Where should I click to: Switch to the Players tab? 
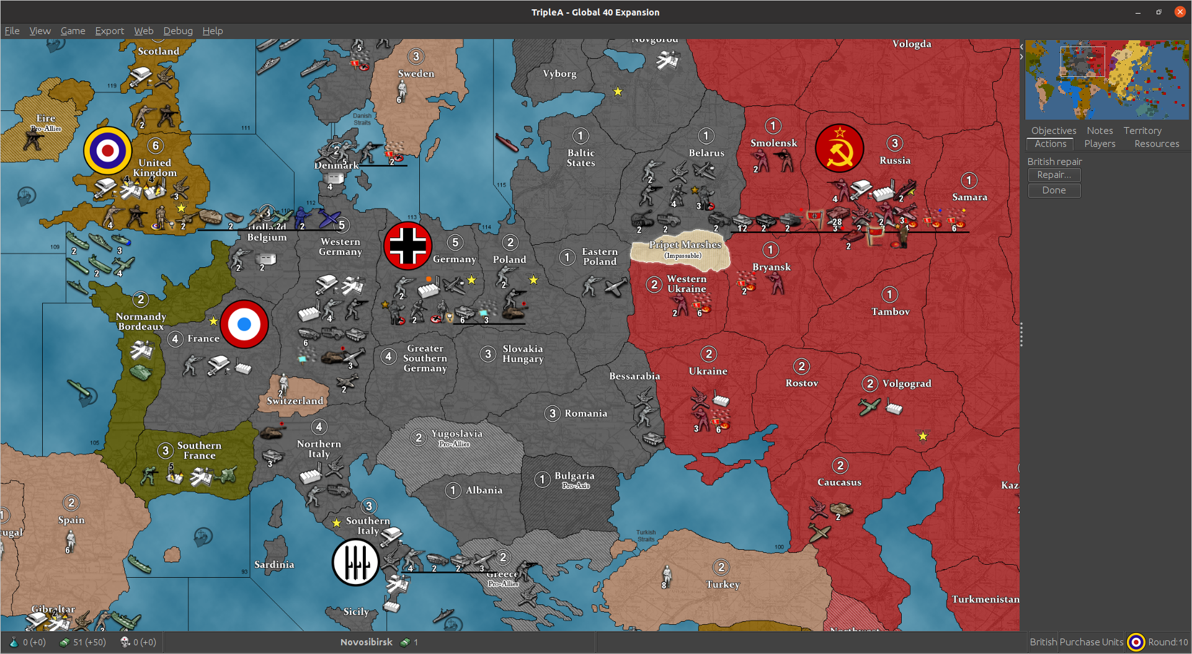[1100, 143]
